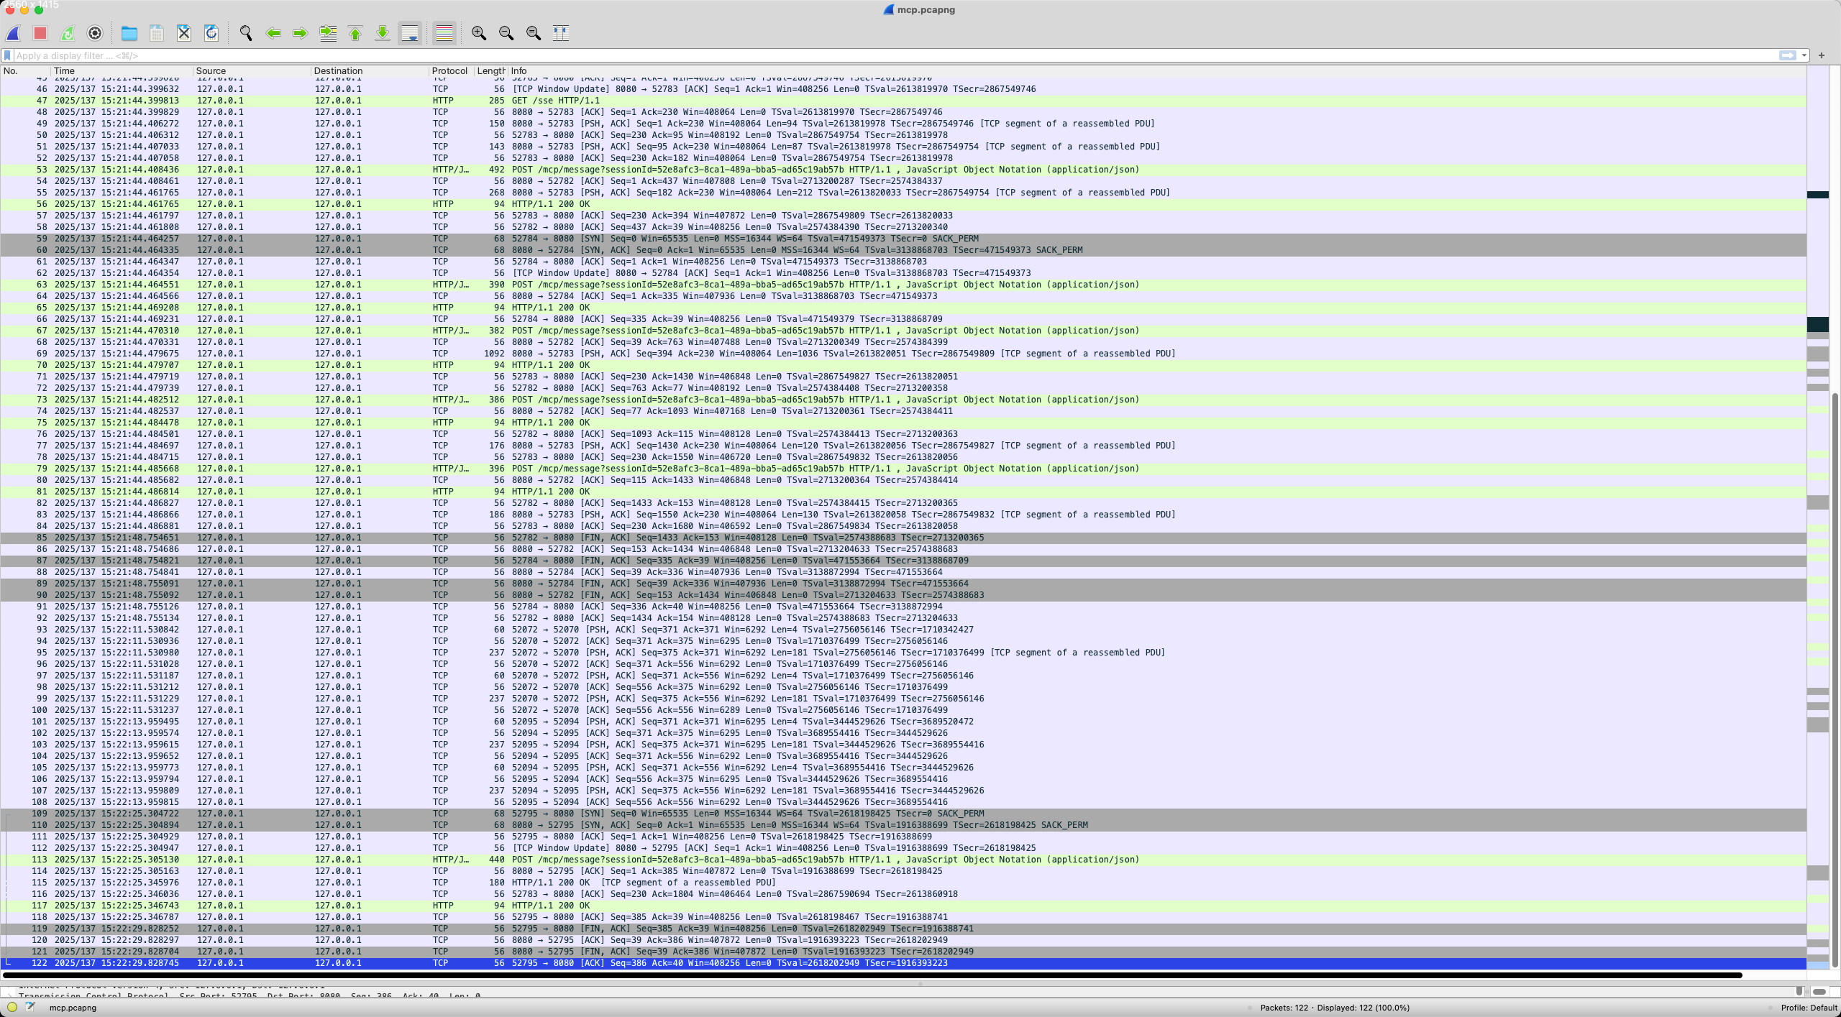This screenshot has width=1841, height=1017.
Task: Select packet 59 SYN from port 52784
Action: pyautogui.click(x=903, y=239)
